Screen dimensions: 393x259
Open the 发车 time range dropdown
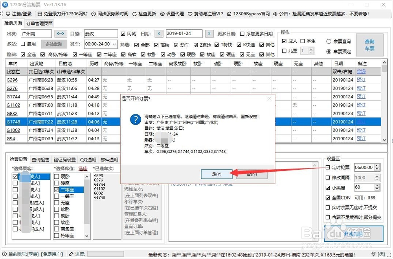pos(114,44)
